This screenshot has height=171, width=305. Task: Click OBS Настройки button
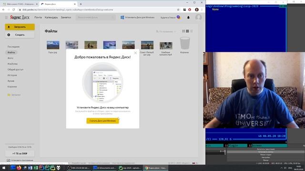[x=266, y=157]
